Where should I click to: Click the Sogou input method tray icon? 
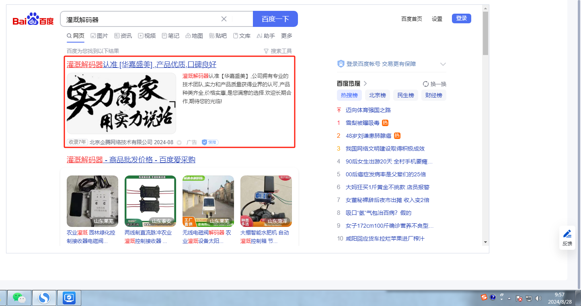click(484, 297)
